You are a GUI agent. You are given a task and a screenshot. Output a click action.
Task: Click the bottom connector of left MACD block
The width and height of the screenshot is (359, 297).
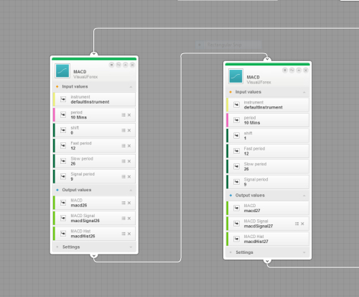pos(94,255)
